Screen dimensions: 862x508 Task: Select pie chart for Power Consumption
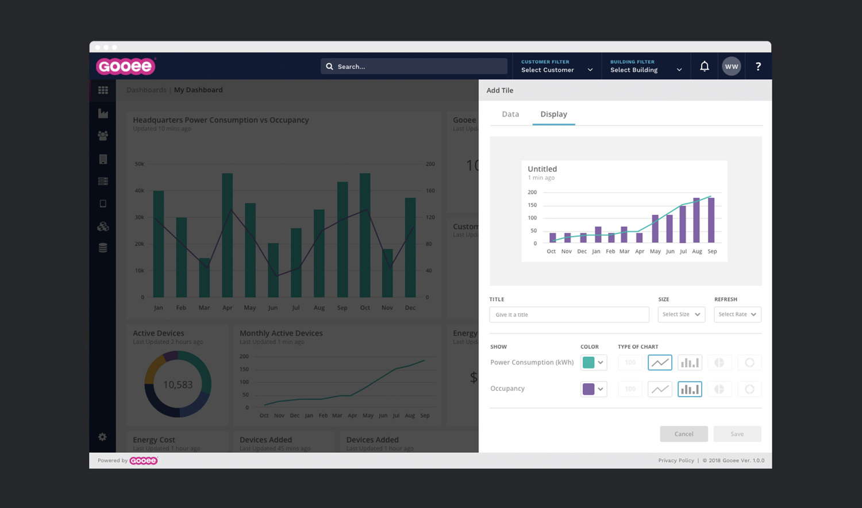pyautogui.click(x=719, y=363)
